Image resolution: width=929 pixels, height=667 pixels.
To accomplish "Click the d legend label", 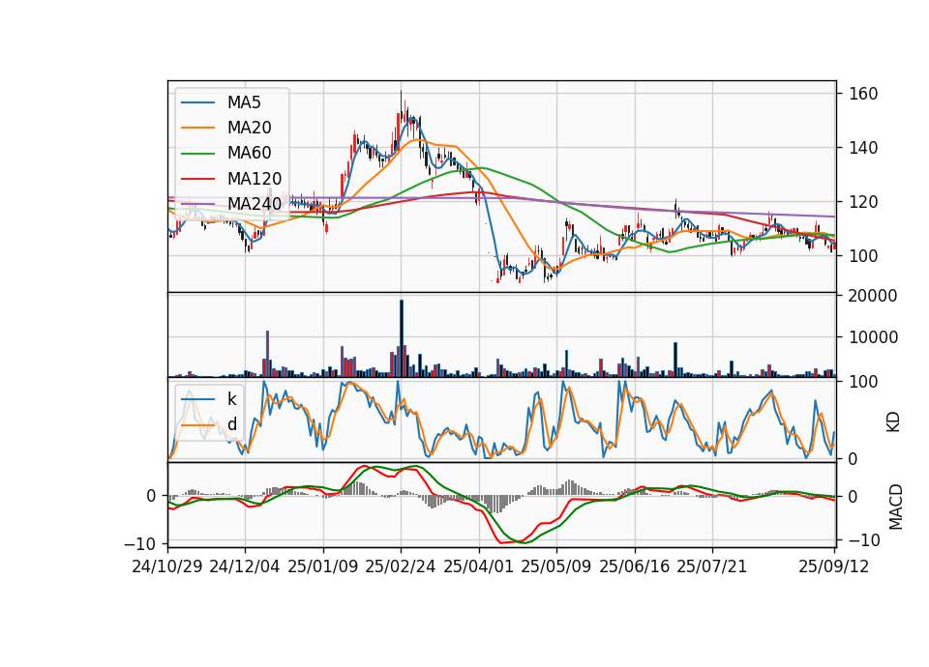I will click(231, 424).
